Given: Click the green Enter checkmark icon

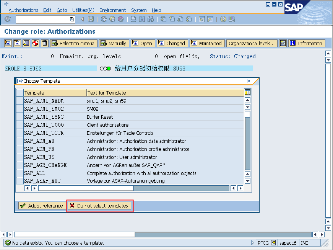Looking at the screenshot, I should (8, 19).
